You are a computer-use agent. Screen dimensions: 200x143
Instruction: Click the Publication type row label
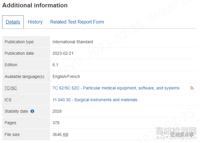[19, 42]
